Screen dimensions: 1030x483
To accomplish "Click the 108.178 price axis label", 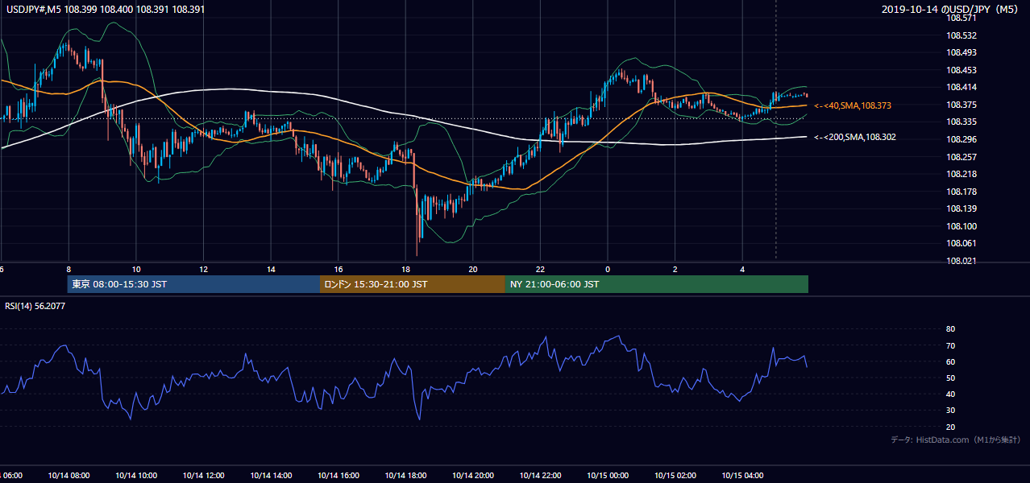I will tap(962, 191).
